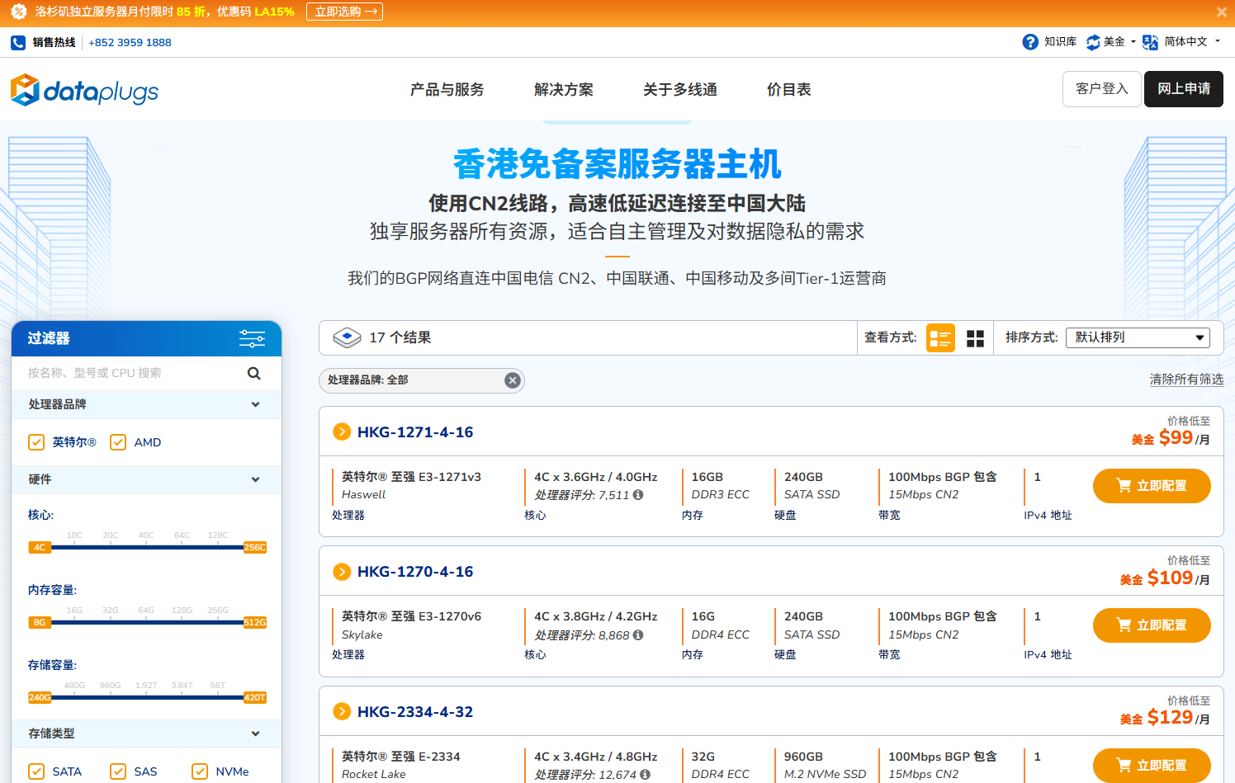Switch to list view icon
The height and width of the screenshot is (783, 1235).
[940, 338]
